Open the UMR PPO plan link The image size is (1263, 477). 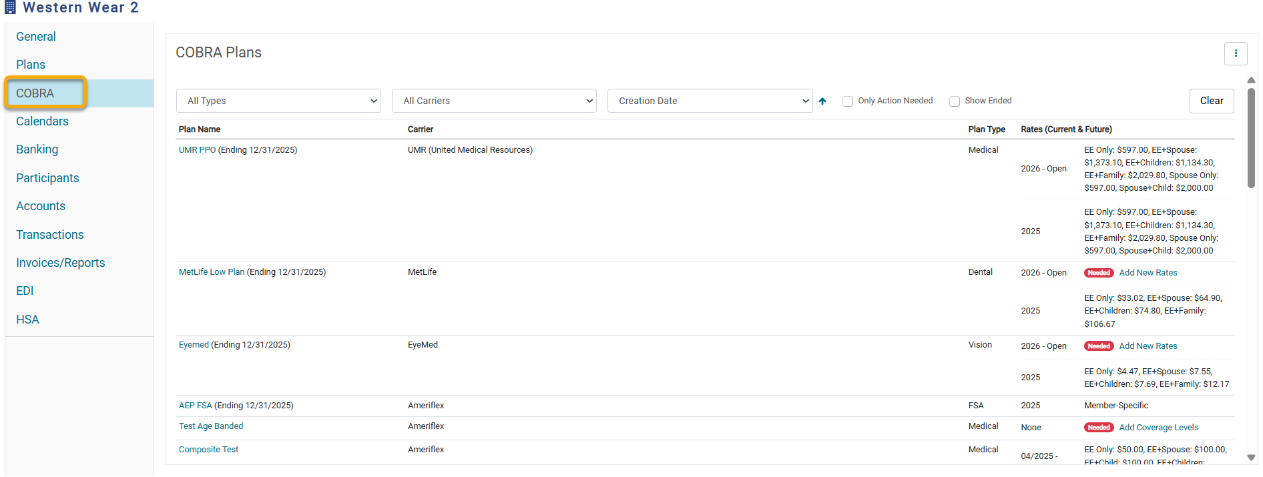point(197,150)
